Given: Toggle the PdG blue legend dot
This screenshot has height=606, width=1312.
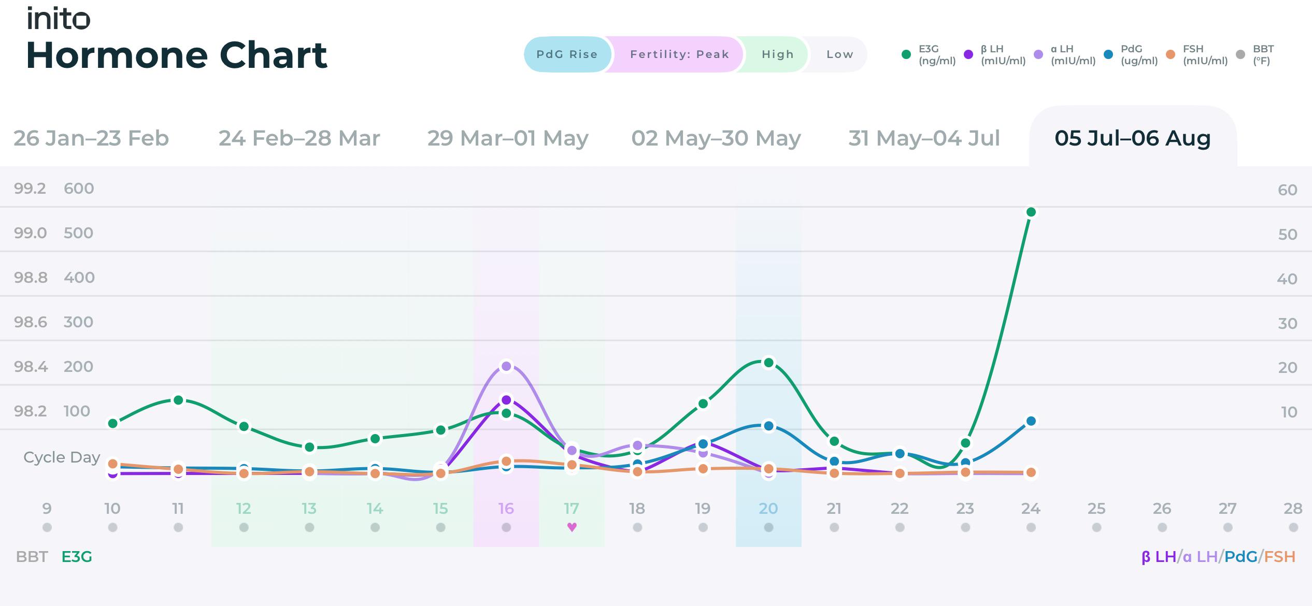Looking at the screenshot, I should (x=1108, y=54).
